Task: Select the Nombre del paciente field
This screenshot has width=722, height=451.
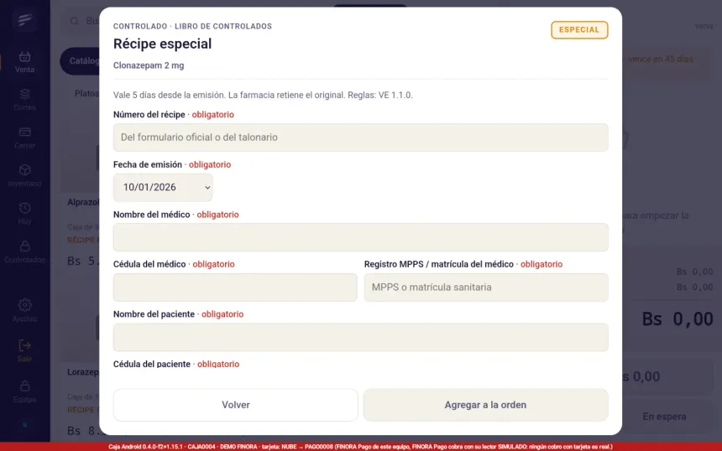Action: click(360, 338)
